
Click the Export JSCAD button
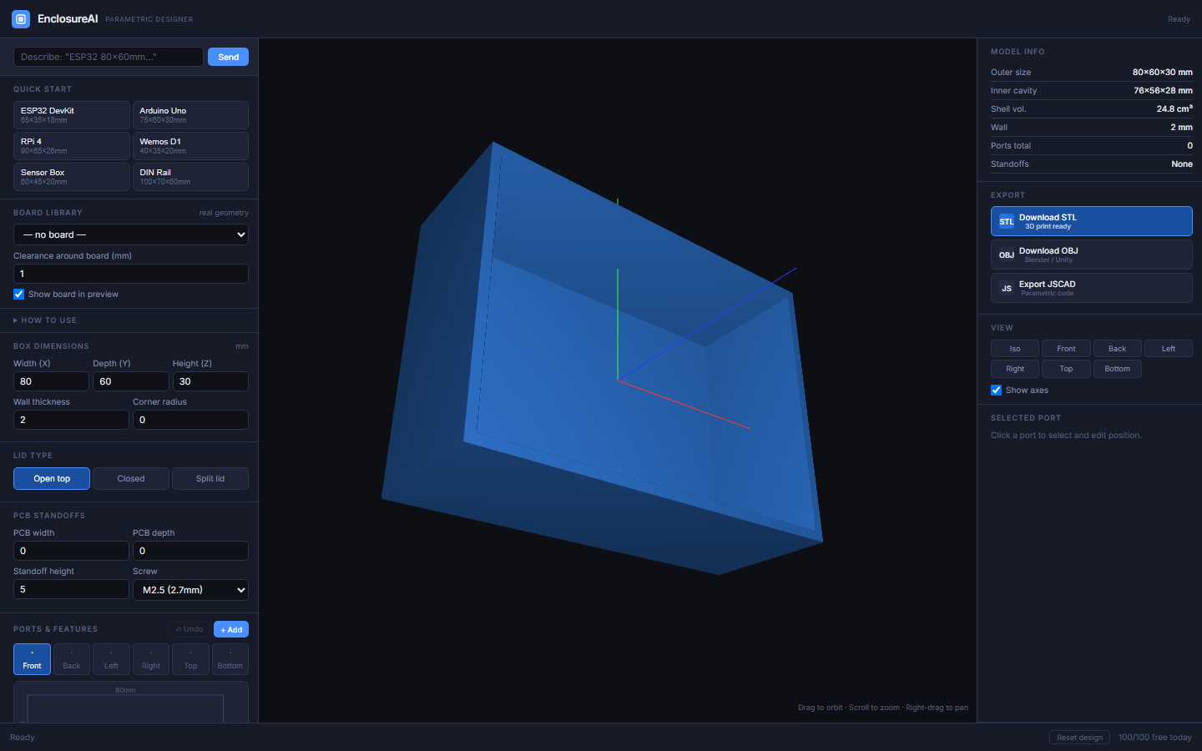point(1092,288)
